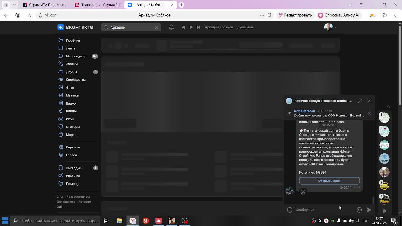Click the Клипы icon in sidebar
This screenshot has width=402, height=226.
61,111
